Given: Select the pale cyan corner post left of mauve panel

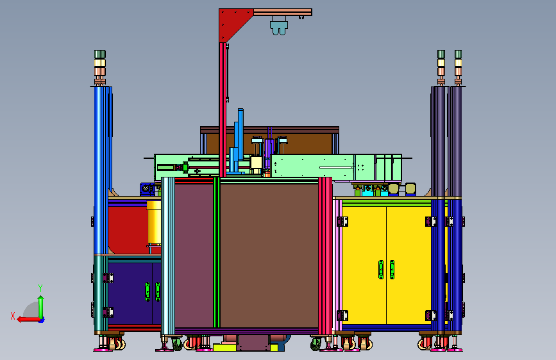Looking at the screenshot, I should tap(168, 256).
